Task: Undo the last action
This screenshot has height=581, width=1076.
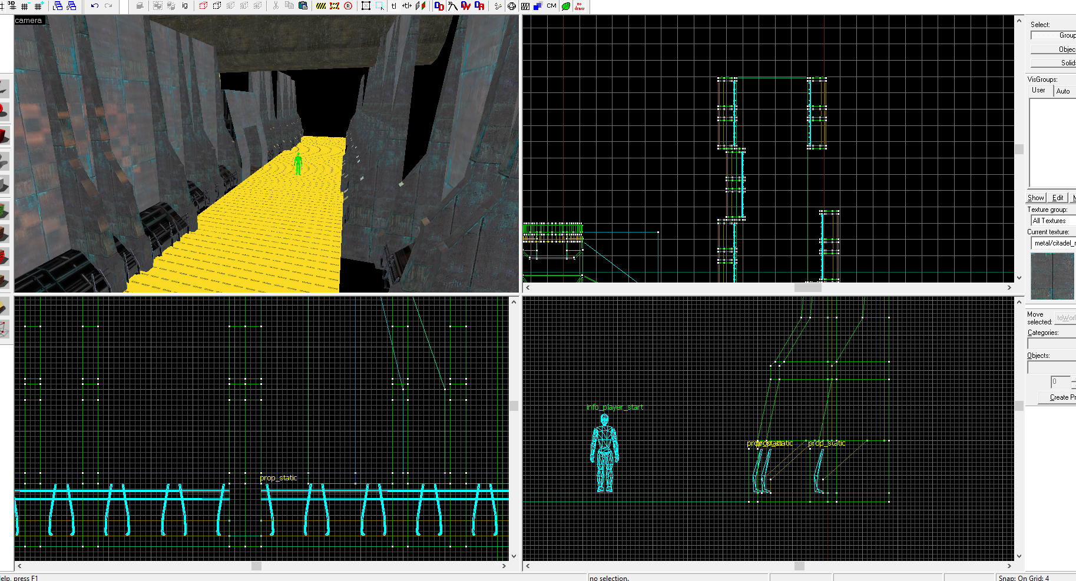Action: click(94, 6)
